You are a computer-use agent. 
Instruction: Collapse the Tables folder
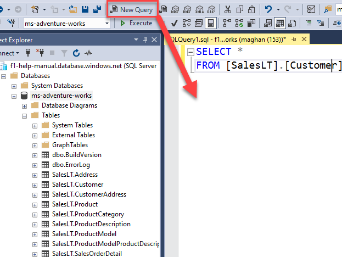[24, 116]
